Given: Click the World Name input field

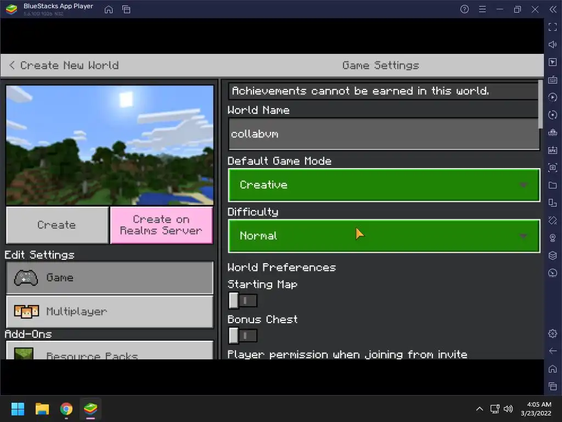Looking at the screenshot, I should 384,134.
